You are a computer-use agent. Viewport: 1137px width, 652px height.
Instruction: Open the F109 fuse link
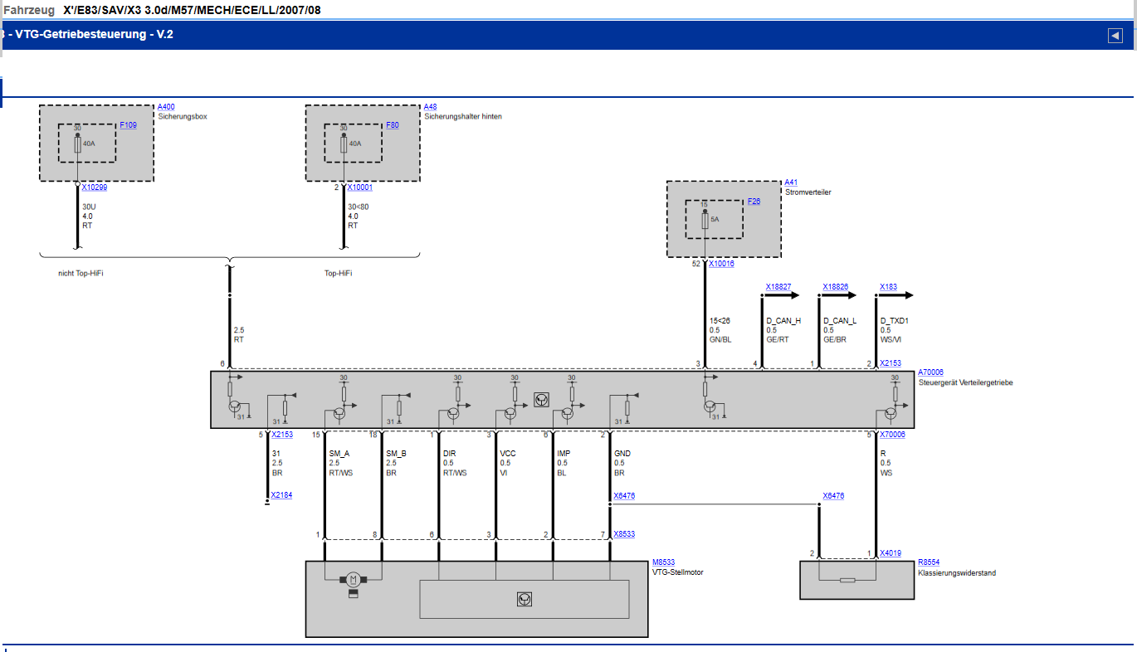(128, 125)
